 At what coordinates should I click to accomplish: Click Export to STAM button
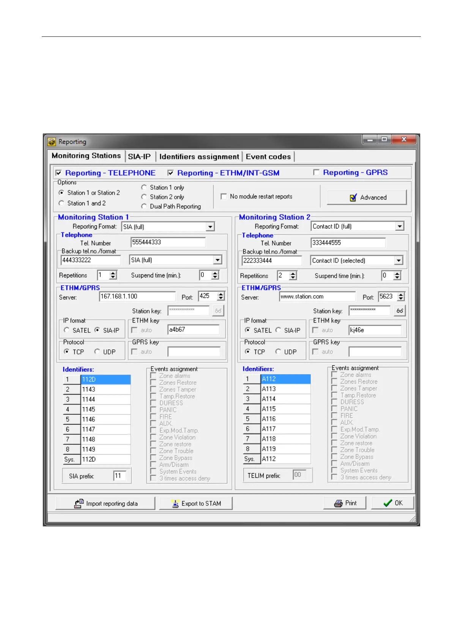(x=196, y=503)
